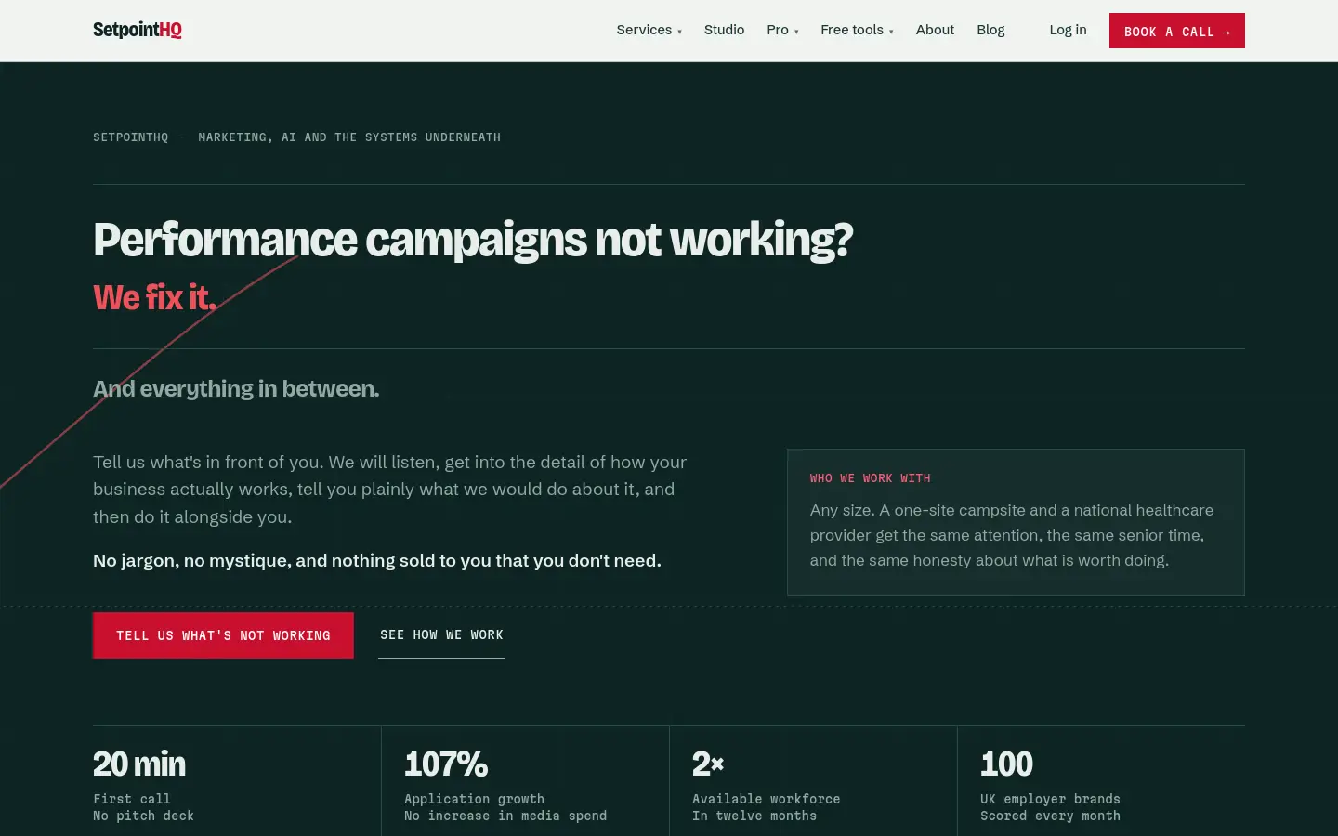Click the Who We Work With heading

tap(870, 478)
